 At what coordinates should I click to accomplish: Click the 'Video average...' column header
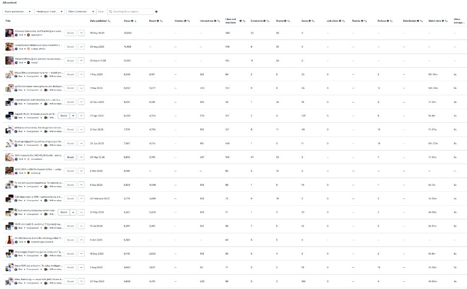tap(459, 21)
